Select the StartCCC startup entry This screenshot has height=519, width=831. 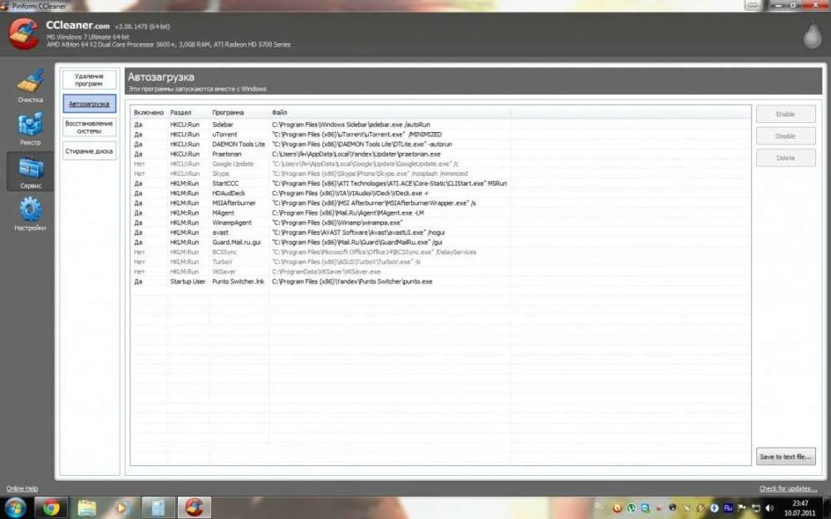click(441, 184)
